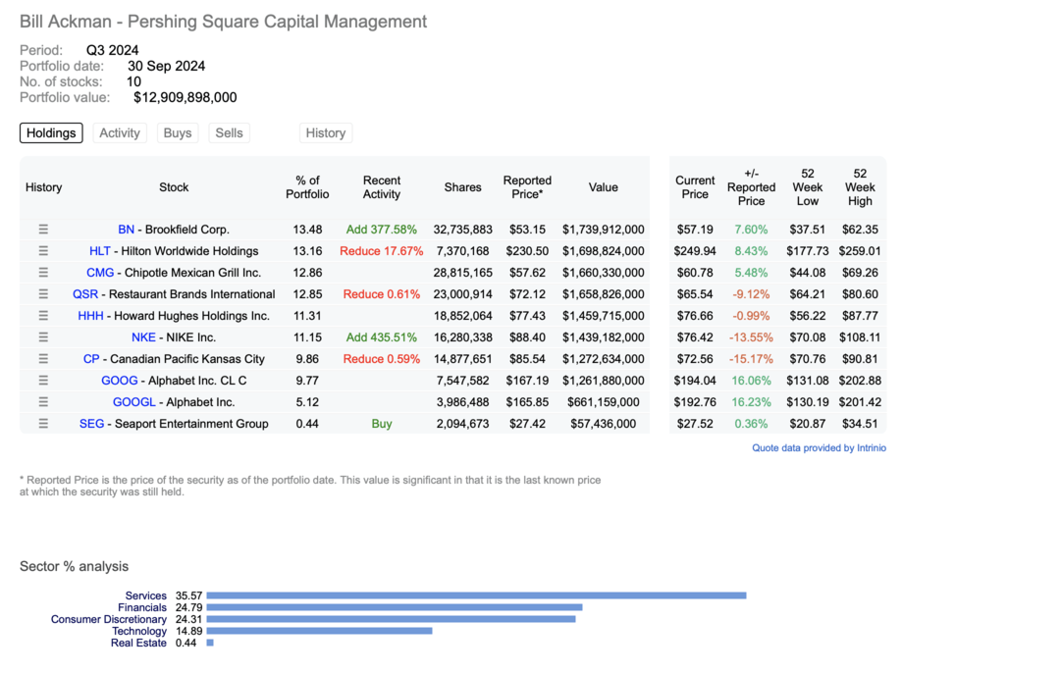Open the BN ticker link
This screenshot has width=1061, height=673.
126,230
